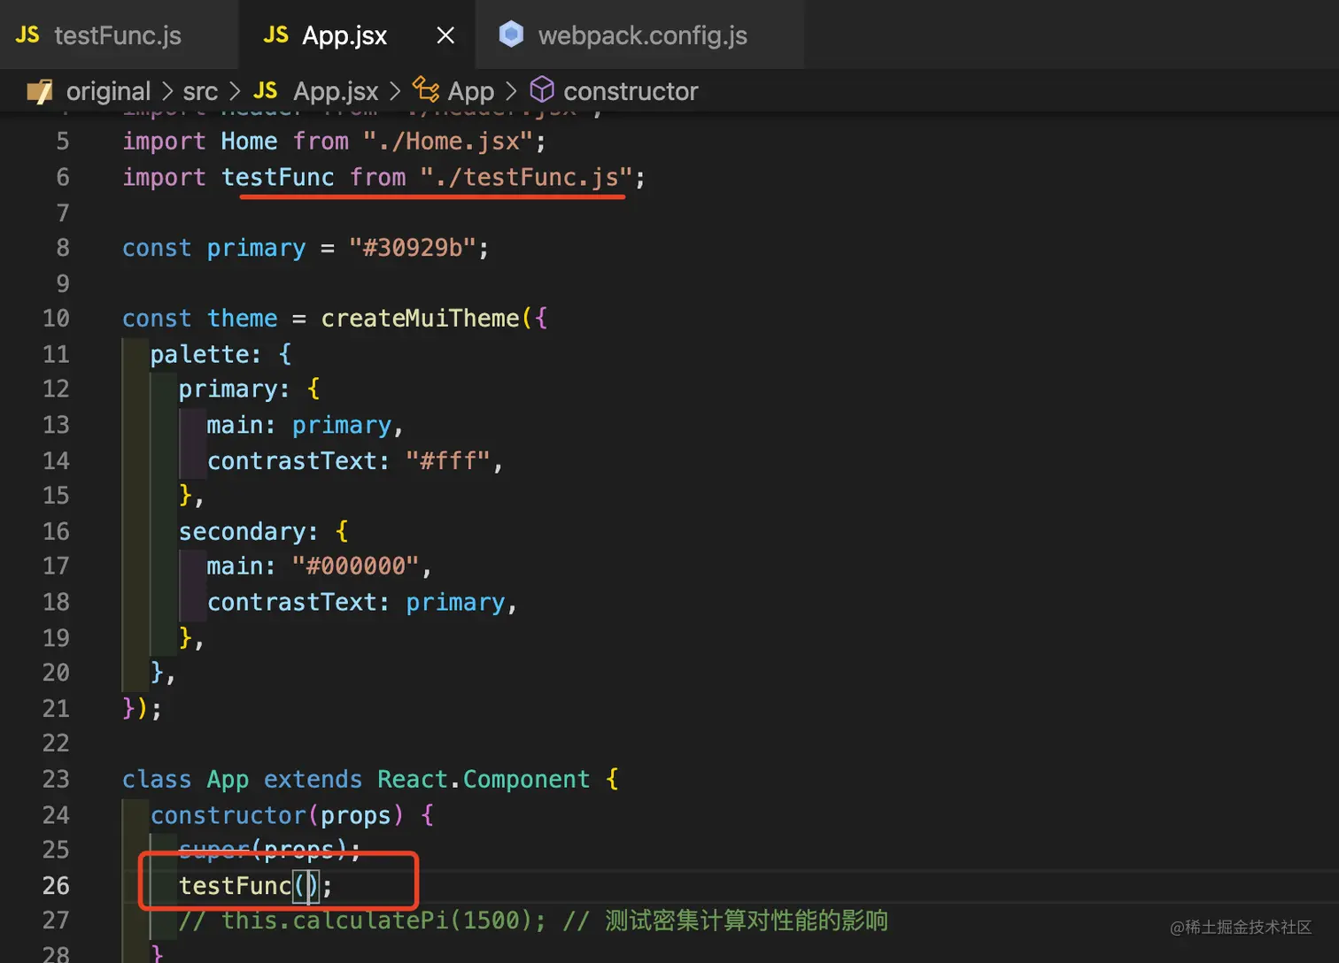Open the 'original' breadcrumb folder

[x=108, y=91]
